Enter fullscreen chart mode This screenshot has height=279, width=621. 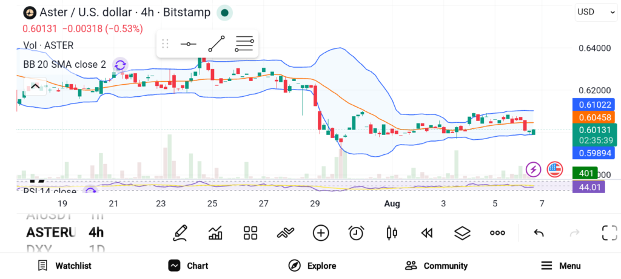[609, 233]
